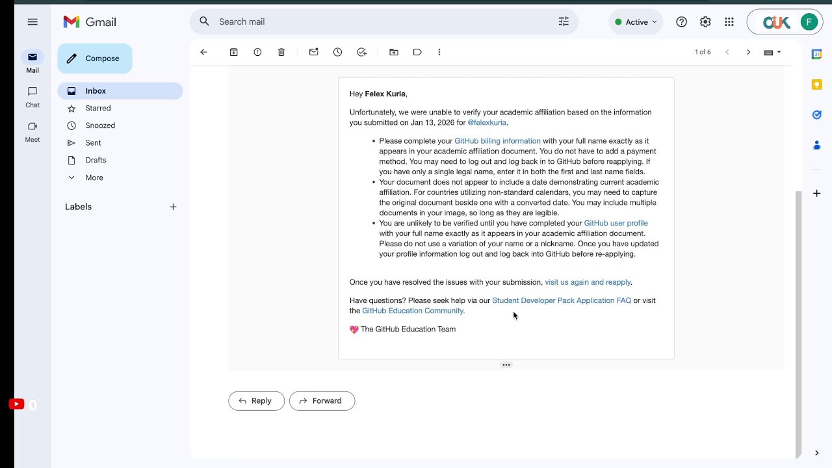Report this email as spam

(x=257, y=52)
